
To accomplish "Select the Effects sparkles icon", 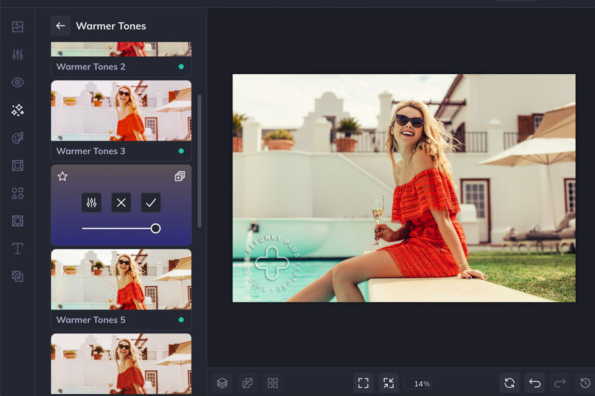I will click(x=17, y=110).
